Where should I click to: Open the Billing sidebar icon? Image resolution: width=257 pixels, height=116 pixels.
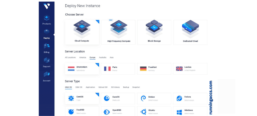(x=47, y=46)
